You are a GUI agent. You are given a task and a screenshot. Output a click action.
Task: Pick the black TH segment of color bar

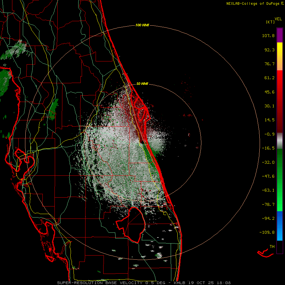click(x=280, y=247)
